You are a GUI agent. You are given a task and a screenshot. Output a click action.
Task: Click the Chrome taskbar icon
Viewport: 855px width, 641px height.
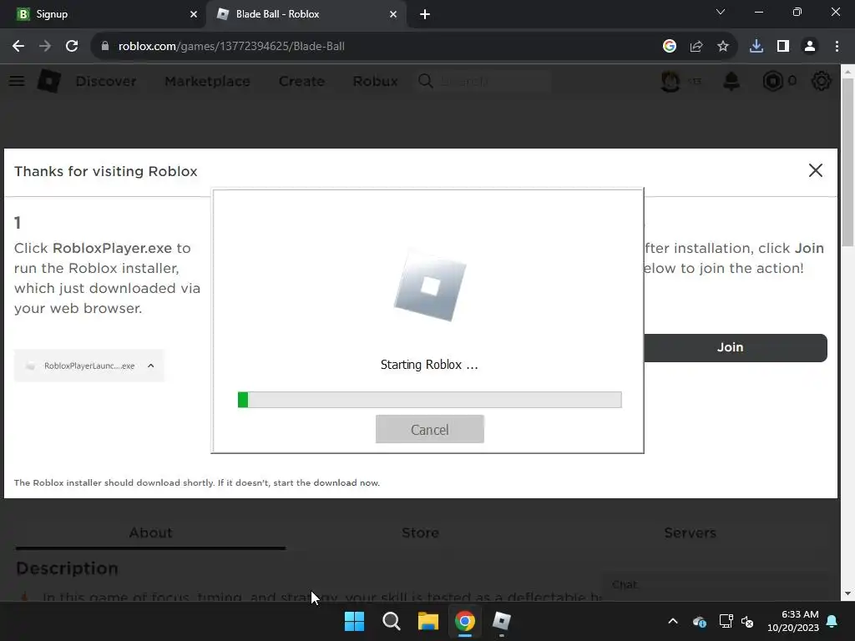point(464,621)
